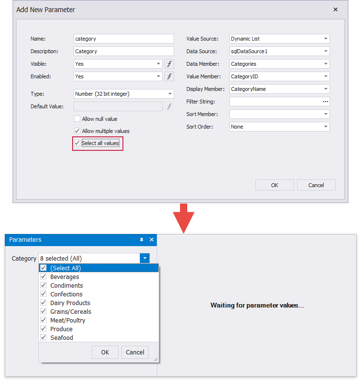Click Cancel in the category dropdown popup

click(x=135, y=352)
